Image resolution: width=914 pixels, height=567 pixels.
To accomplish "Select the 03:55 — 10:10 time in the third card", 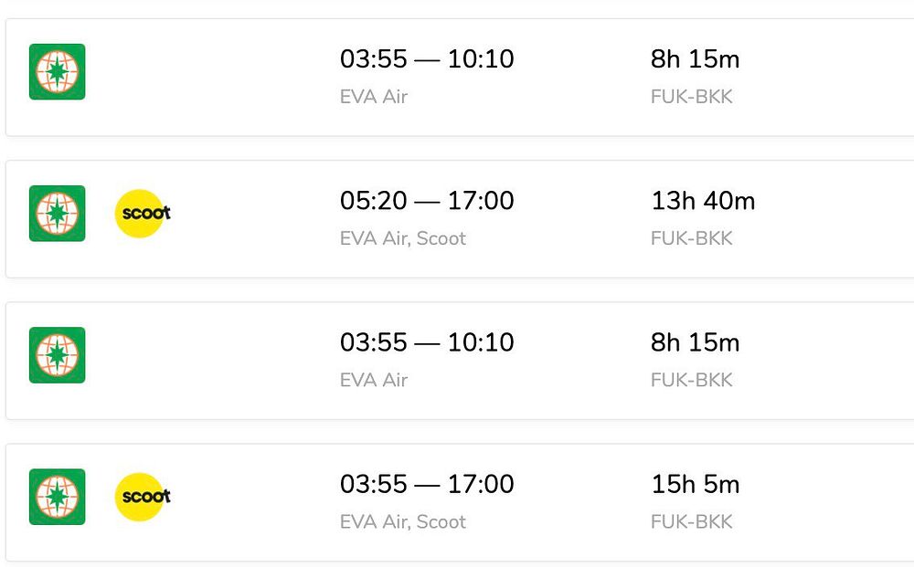I will click(x=427, y=342).
